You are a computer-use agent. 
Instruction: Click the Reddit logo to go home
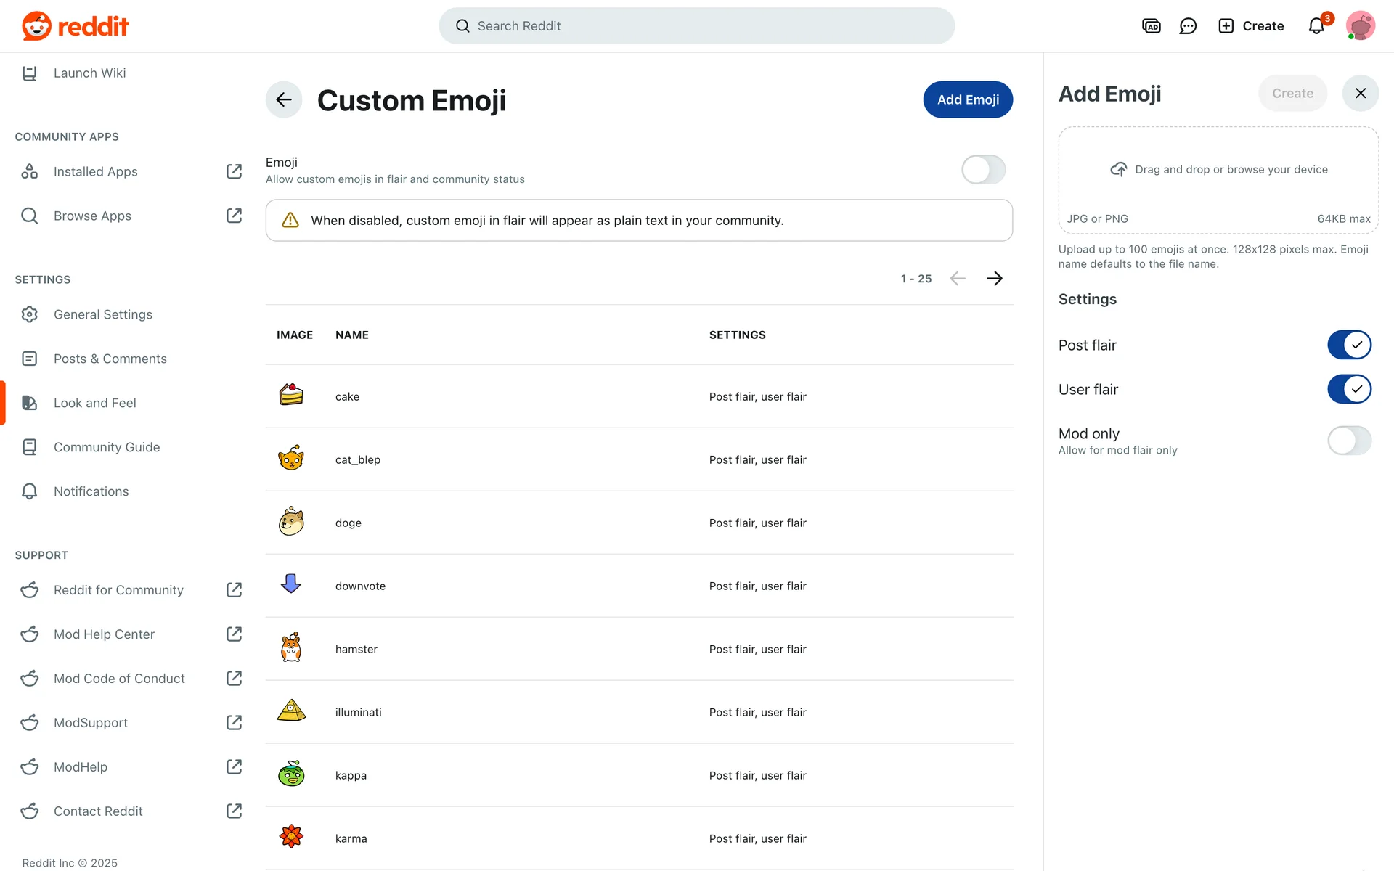(x=76, y=26)
